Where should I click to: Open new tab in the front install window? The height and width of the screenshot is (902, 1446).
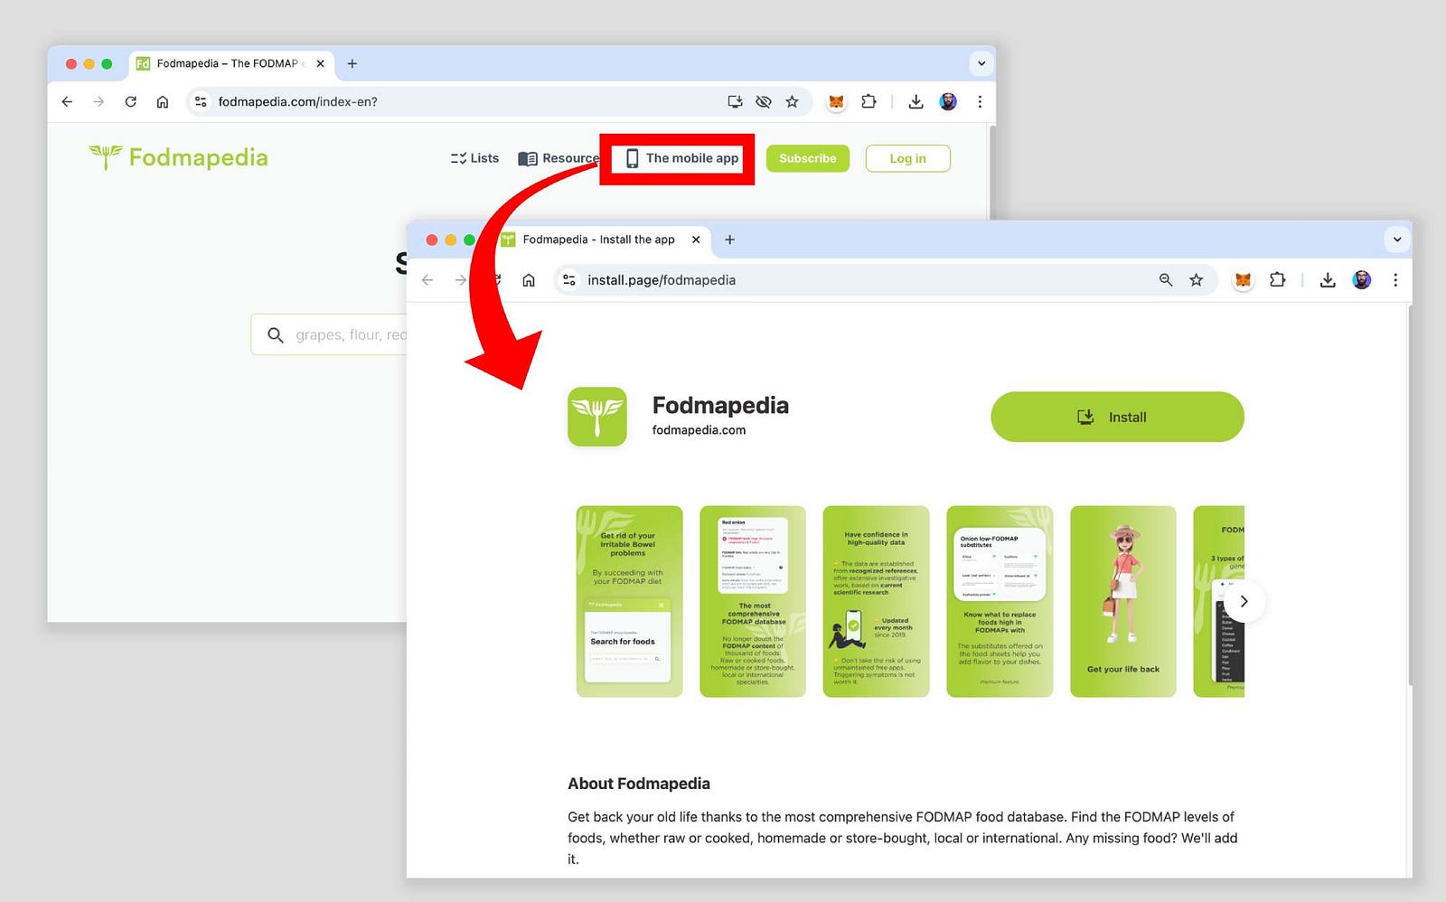coord(730,240)
